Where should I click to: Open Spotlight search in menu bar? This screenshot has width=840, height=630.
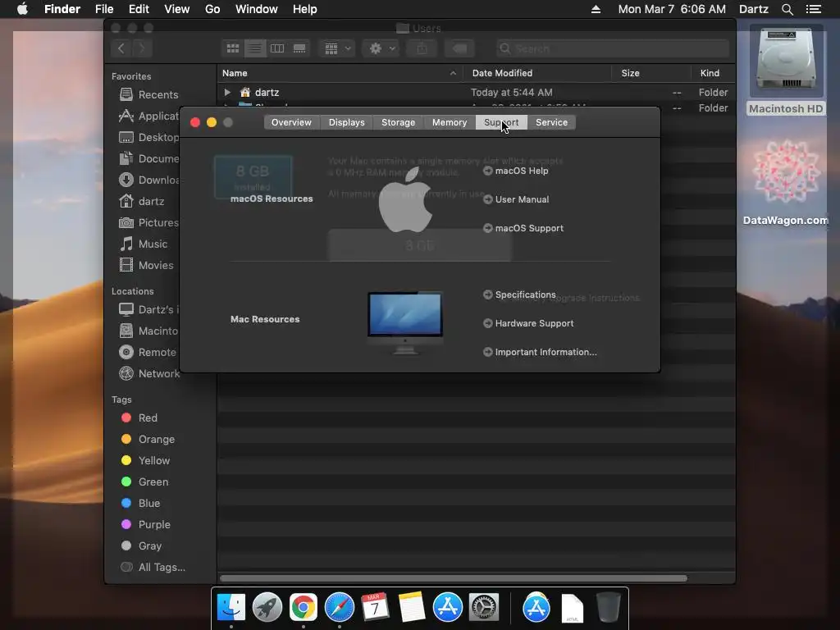click(x=787, y=9)
